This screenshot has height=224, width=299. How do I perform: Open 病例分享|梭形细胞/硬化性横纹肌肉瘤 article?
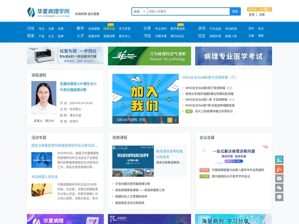209,94
